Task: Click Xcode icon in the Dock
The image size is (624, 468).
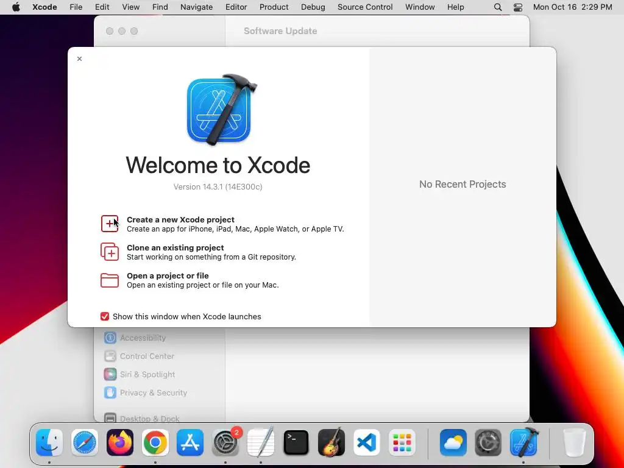Action: pos(523,442)
